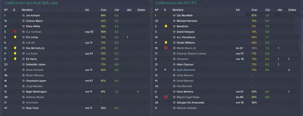Click Karim Benzema's star icon

click(165, 70)
